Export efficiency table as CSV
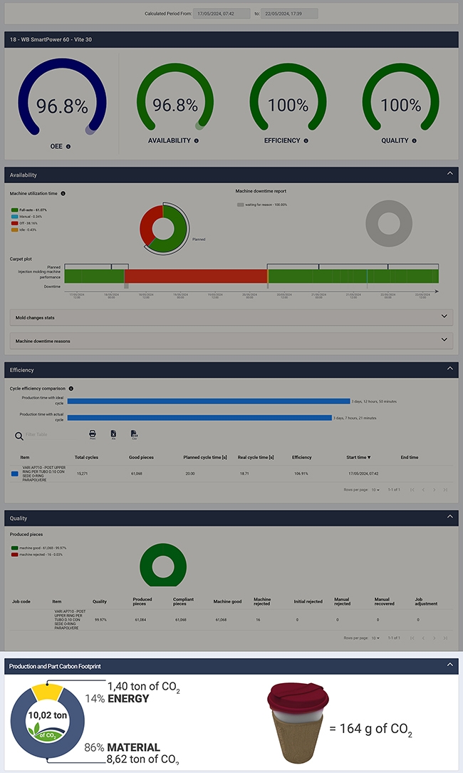Image resolution: width=463 pixels, height=773 pixels. coord(134,434)
